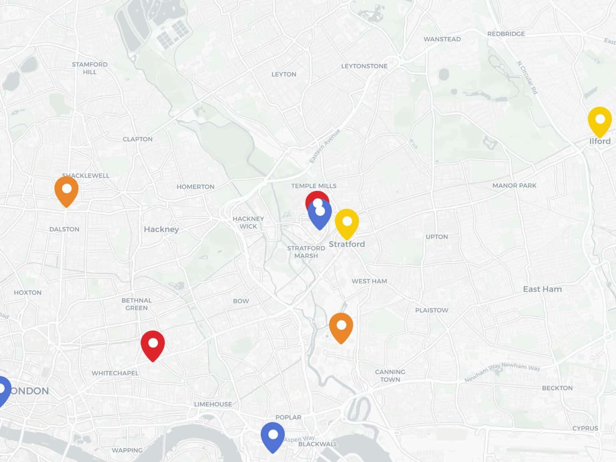Click the Stamford Hill label
This screenshot has width=616, height=462.
[90, 68]
